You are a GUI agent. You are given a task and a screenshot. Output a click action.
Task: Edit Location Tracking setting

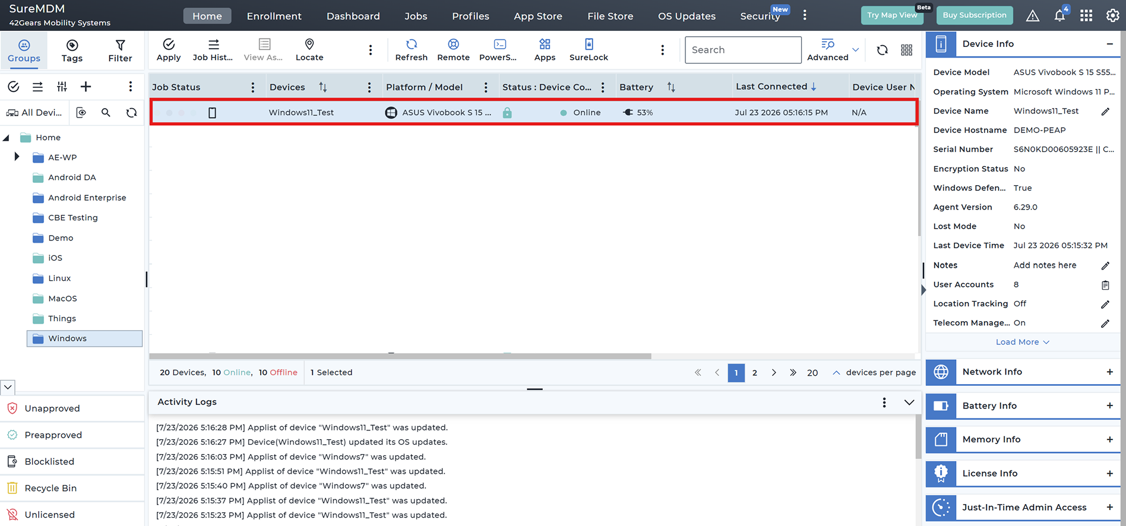(1105, 304)
